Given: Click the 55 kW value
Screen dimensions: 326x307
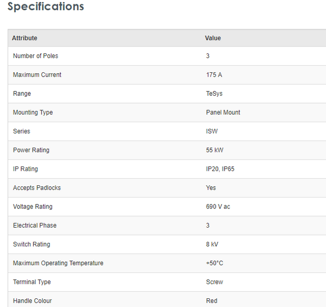Looking at the screenshot, I should click(x=215, y=150).
